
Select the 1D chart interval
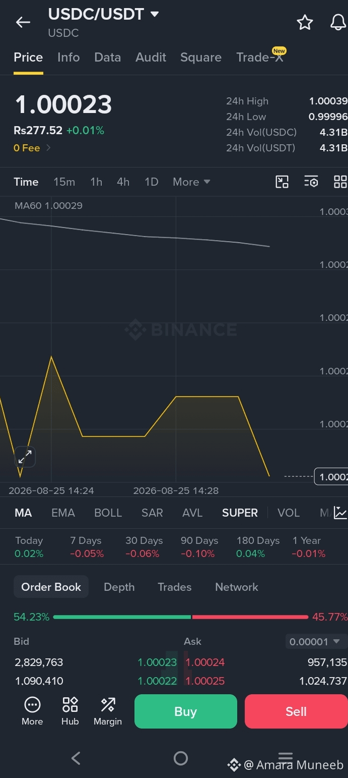point(152,182)
